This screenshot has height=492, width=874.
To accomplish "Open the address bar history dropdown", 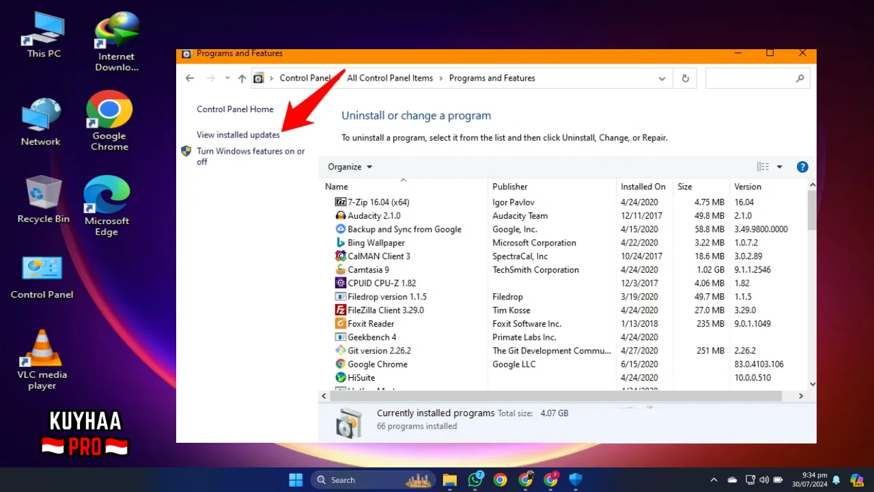I will [662, 79].
